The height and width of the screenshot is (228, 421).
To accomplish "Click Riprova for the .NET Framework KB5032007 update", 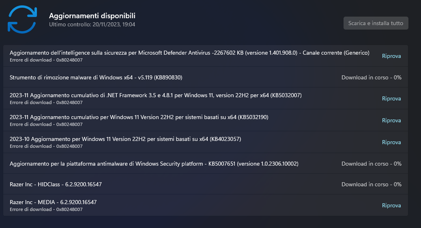I will [391, 98].
